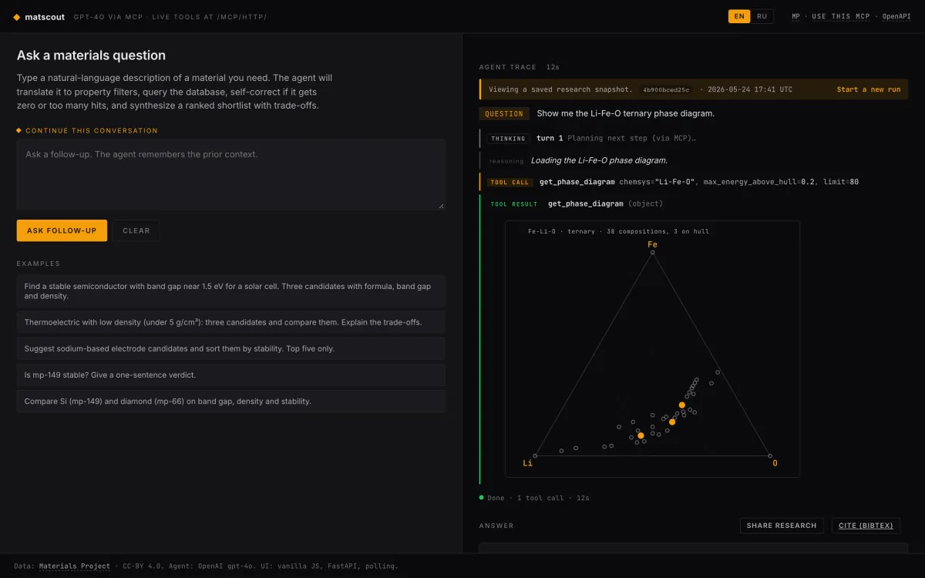Click the EXAMPLES section label

coord(39,264)
